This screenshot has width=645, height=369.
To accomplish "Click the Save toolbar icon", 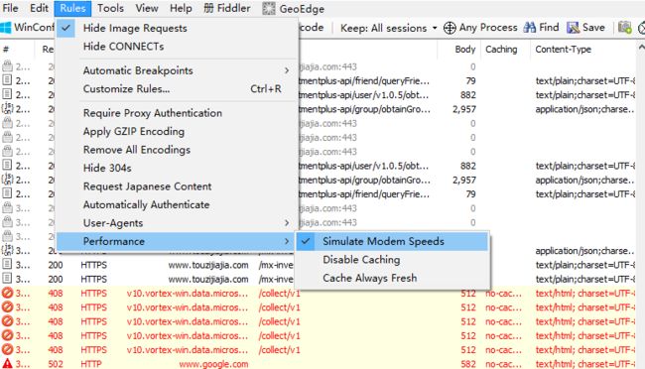I will tap(573, 28).
